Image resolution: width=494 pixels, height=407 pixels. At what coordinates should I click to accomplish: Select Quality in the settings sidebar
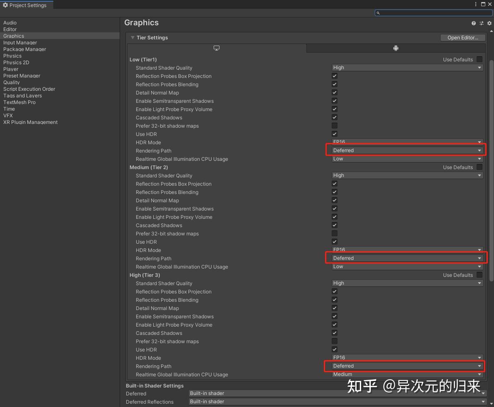pyautogui.click(x=12, y=82)
